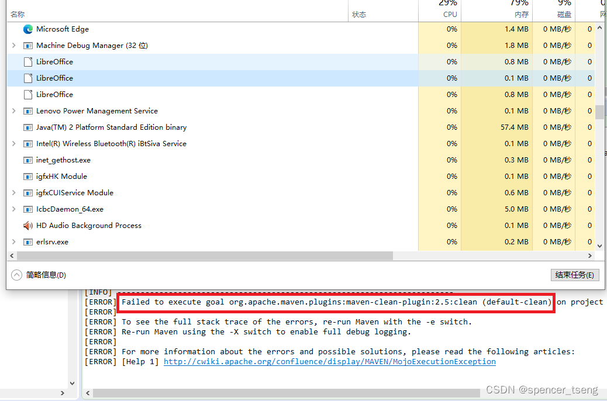Click the igfxHK Module process icon
The image size is (607, 401).
click(x=27, y=176)
